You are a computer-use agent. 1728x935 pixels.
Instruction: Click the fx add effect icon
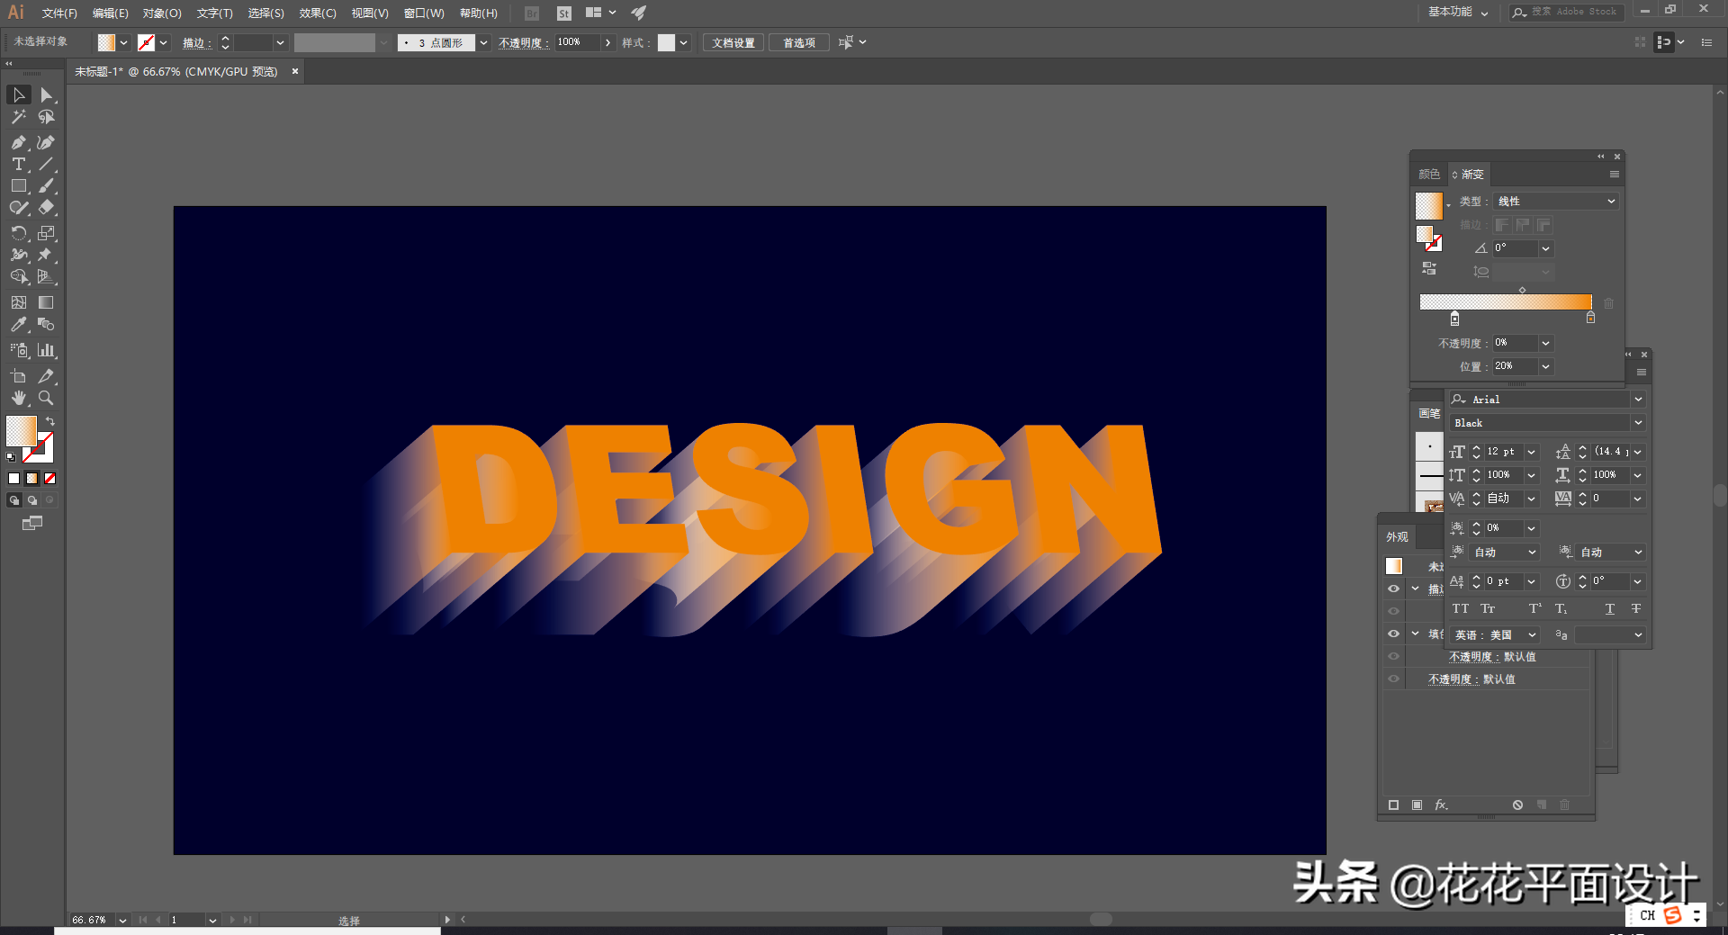coord(1441,805)
